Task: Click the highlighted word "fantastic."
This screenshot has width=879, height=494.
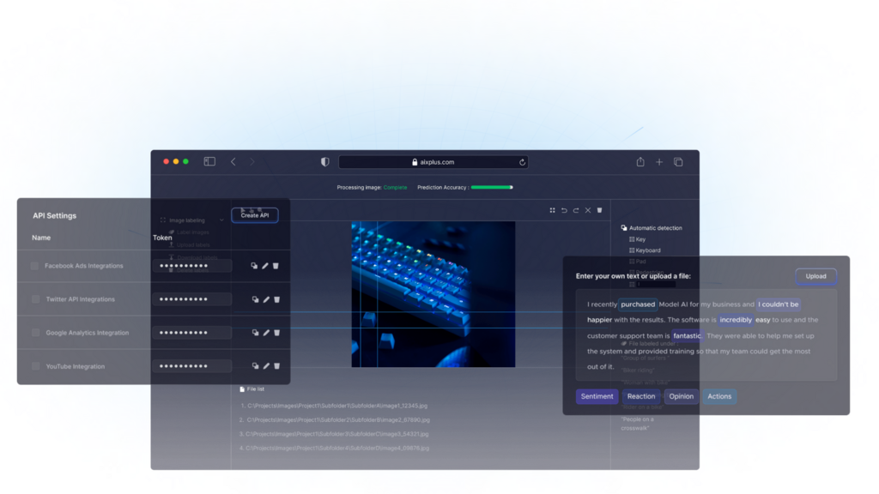Action: [687, 336]
